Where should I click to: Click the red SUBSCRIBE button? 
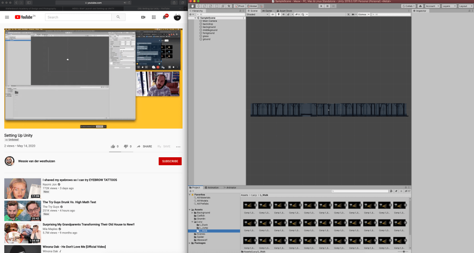pyautogui.click(x=170, y=161)
